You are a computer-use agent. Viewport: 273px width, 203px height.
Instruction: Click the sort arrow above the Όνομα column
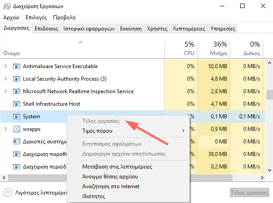click(x=81, y=42)
